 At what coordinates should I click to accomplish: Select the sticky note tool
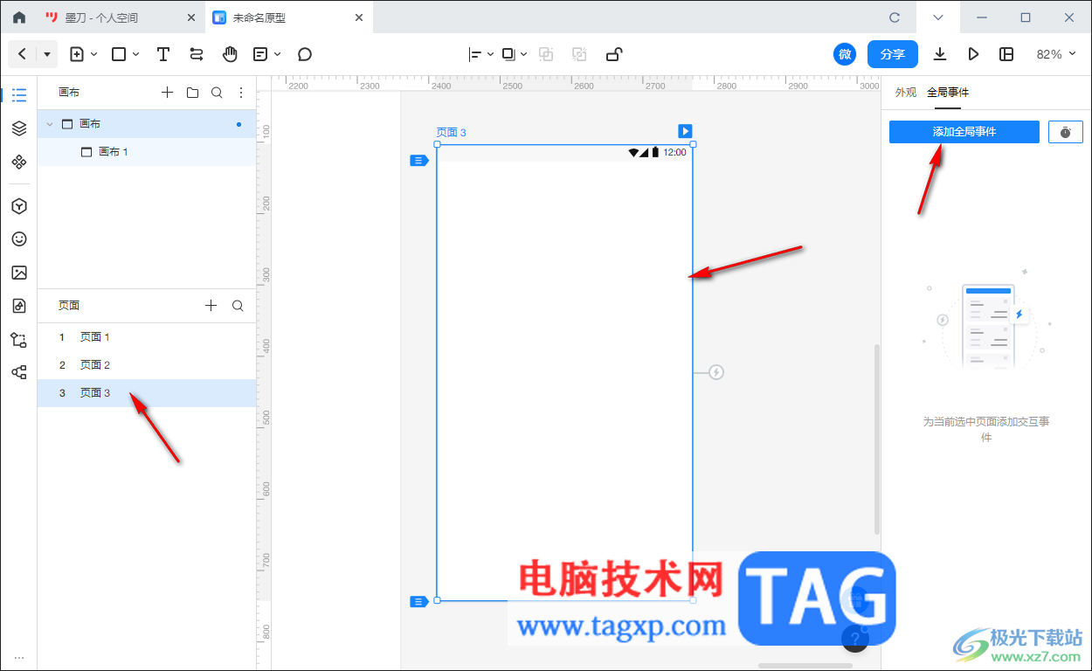[260, 54]
